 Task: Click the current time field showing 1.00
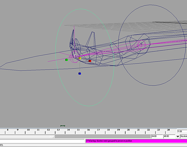(x=182, y=131)
